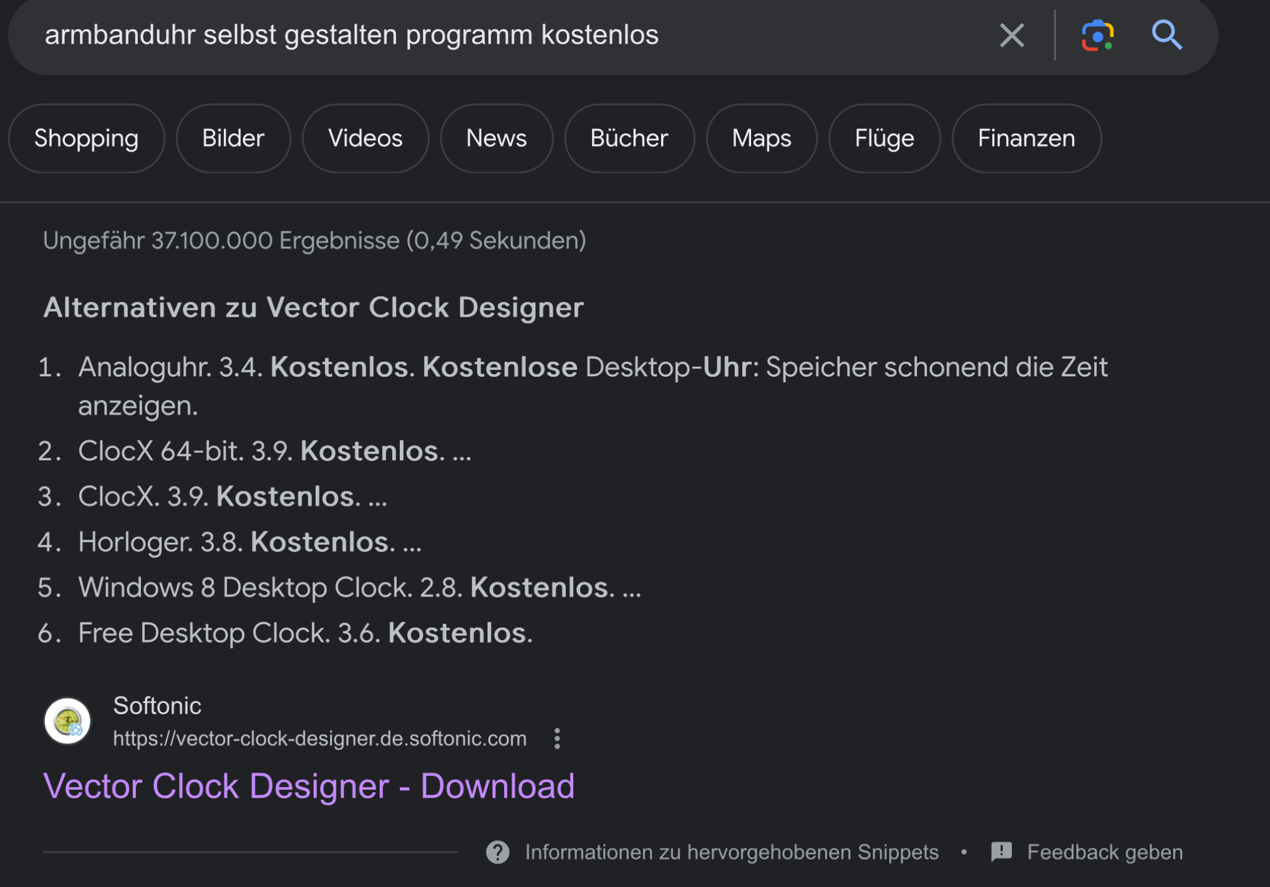
Task: Clear the search query with the X icon
Action: (x=1011, y=36)
